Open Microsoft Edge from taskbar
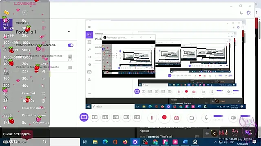Image resolution: width=261 pixels, height=146 pixels. (105, 142)
